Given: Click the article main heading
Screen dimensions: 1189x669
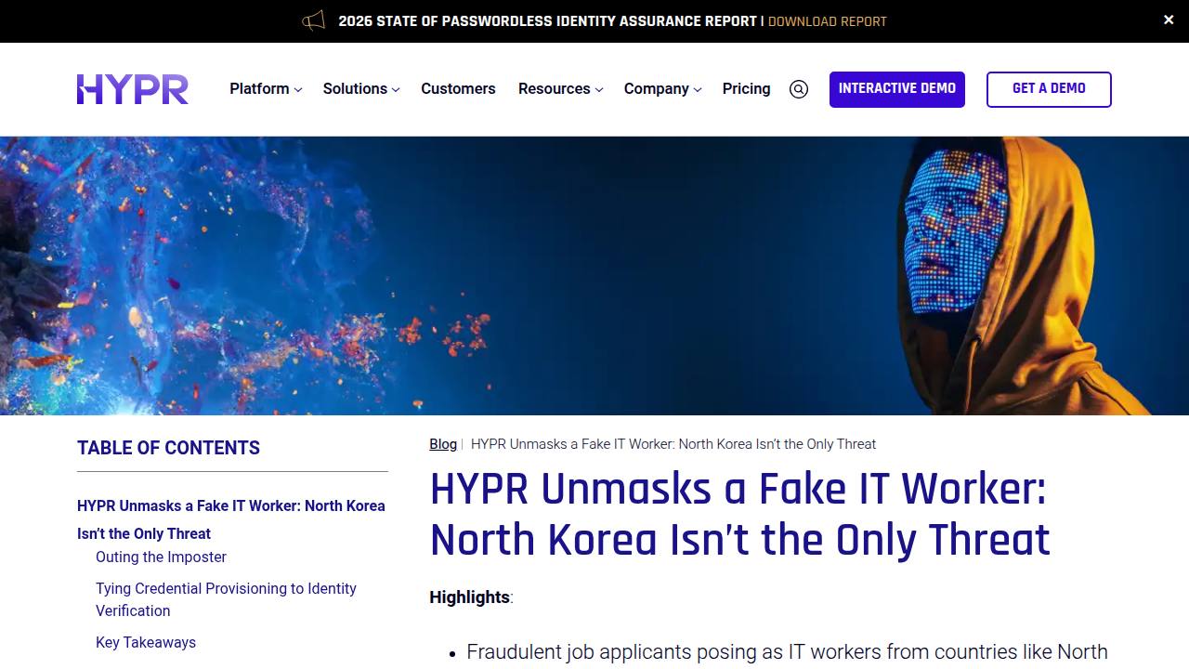Looking at the screenshot, I should pos(740,515).
